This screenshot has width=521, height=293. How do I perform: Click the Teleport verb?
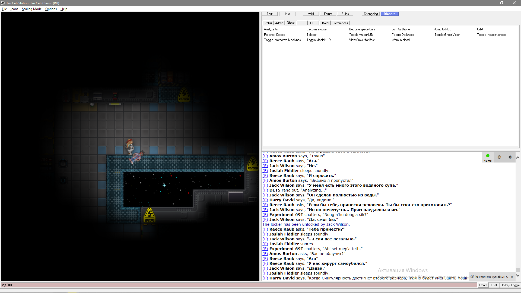[312, 35]
